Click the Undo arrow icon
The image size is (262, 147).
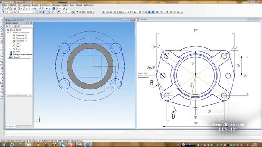pos(47,9)
